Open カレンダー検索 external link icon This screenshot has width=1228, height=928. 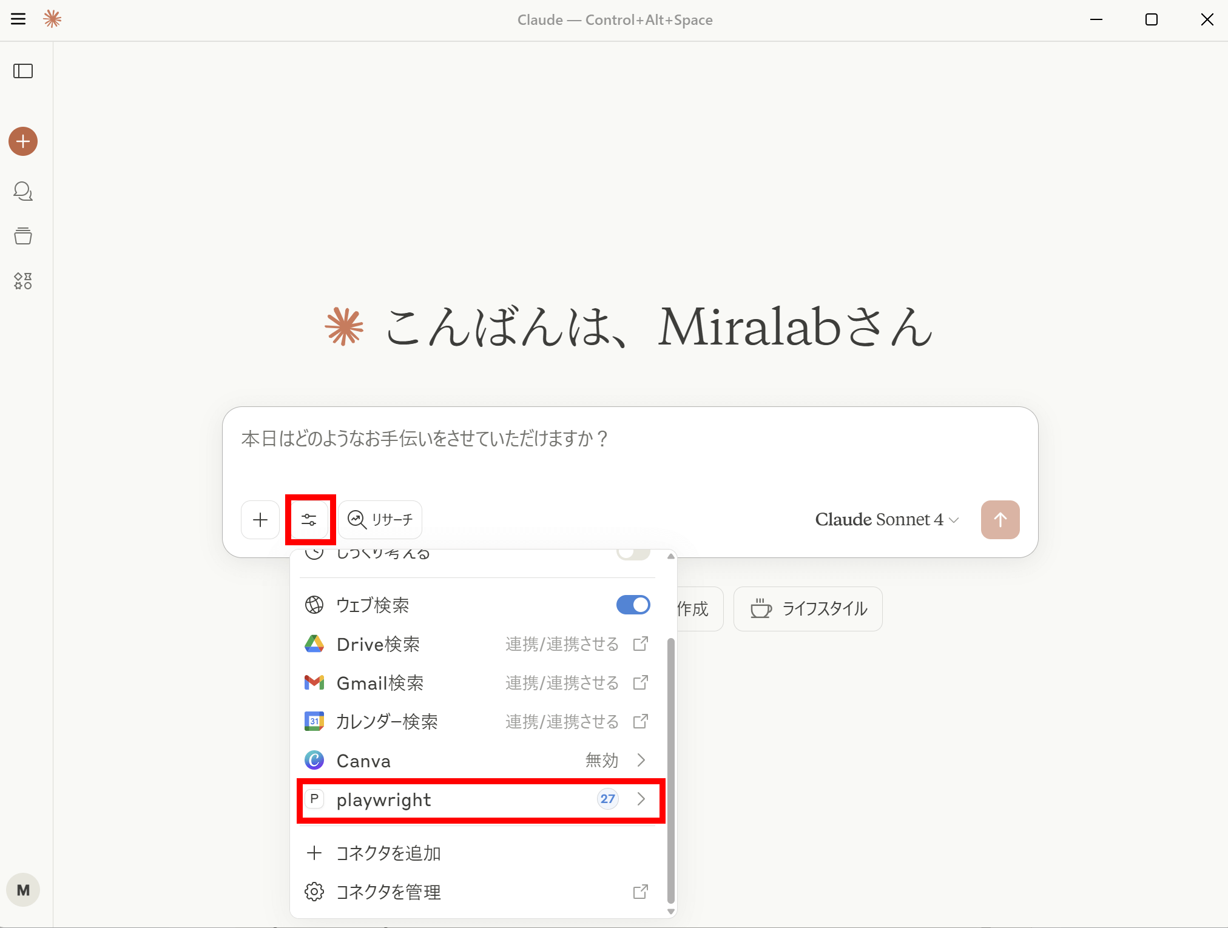[641, 721]
